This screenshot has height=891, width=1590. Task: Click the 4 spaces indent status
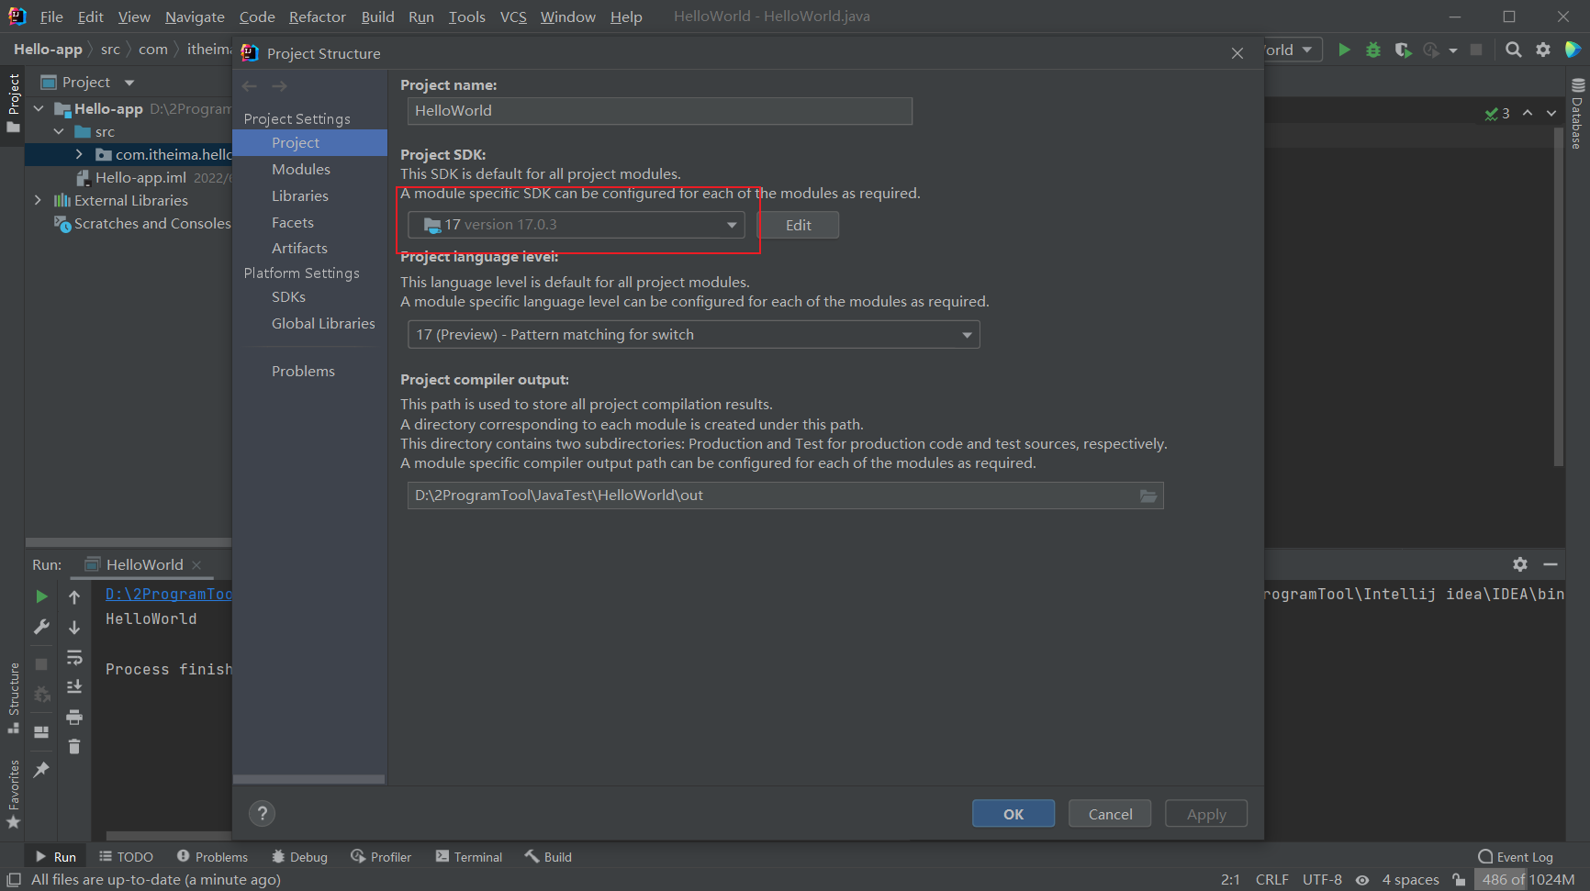tap(1410, 880)
